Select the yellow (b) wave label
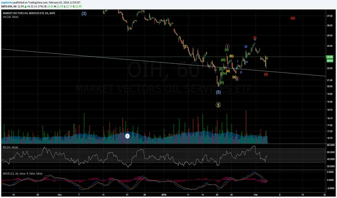337x198 pixels. [231, 56]
